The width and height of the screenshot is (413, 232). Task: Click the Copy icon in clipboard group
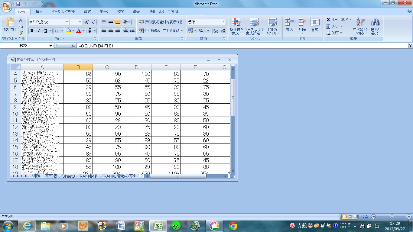click(x=21, y=26)
